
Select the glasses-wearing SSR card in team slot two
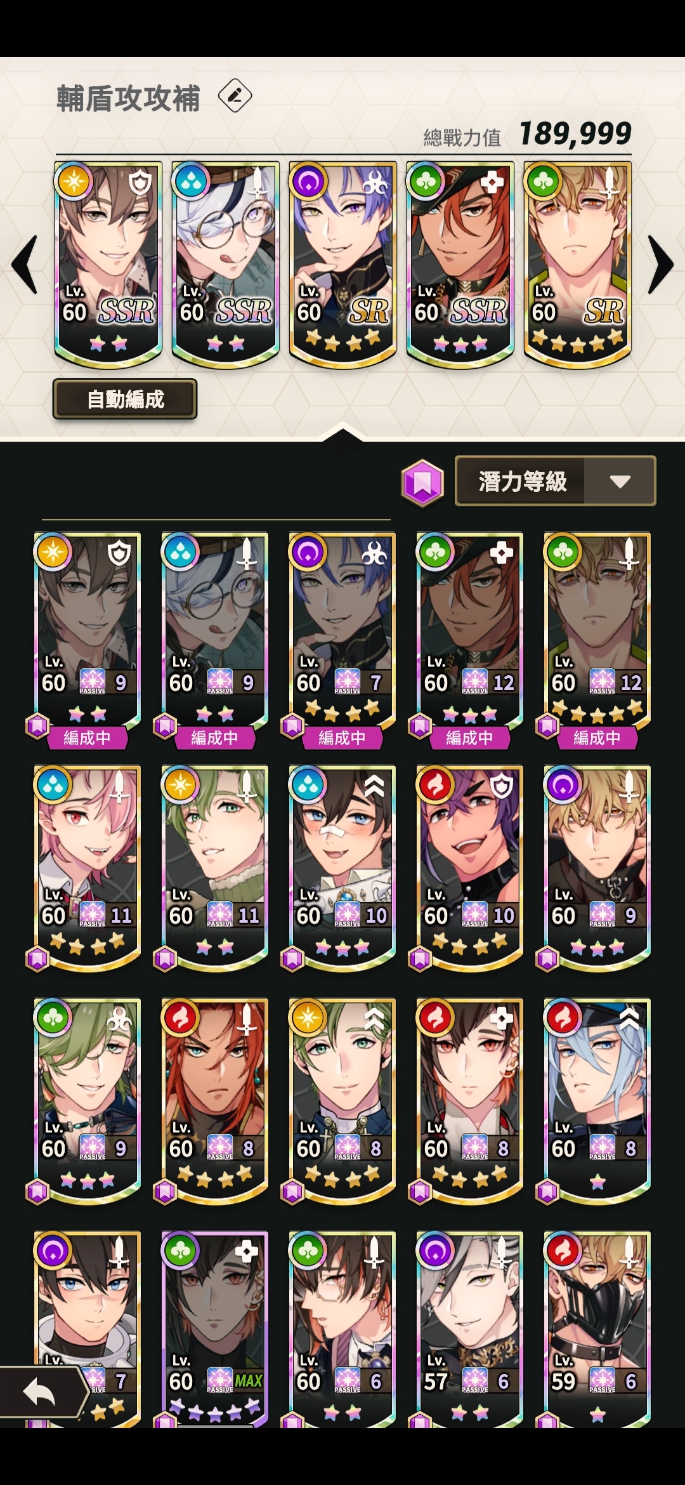pyautogui.click(x=225, y=265)
